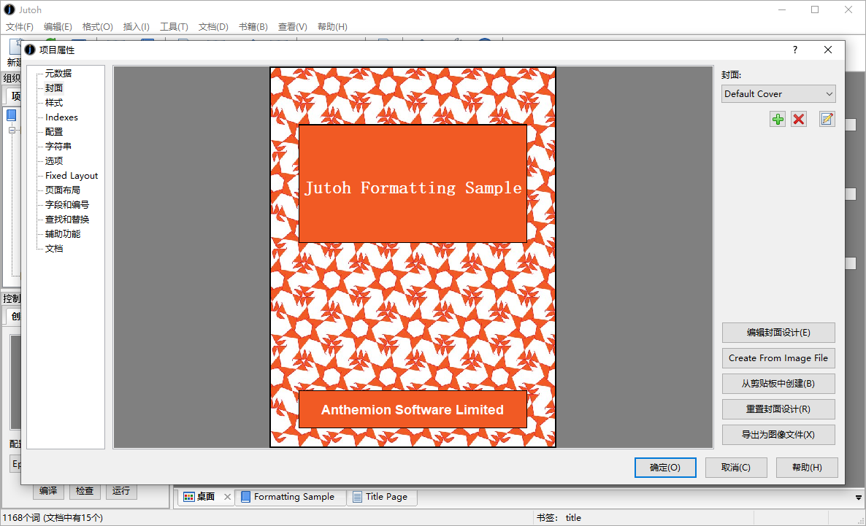Open 样式 section in the left list
Viewport: 866px width, 526px height.
click(54, 103)
